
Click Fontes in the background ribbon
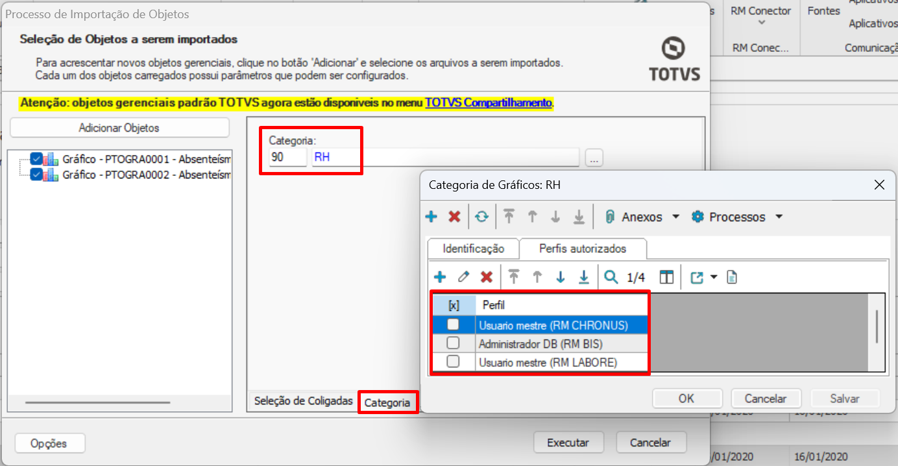tap(824, 11)
